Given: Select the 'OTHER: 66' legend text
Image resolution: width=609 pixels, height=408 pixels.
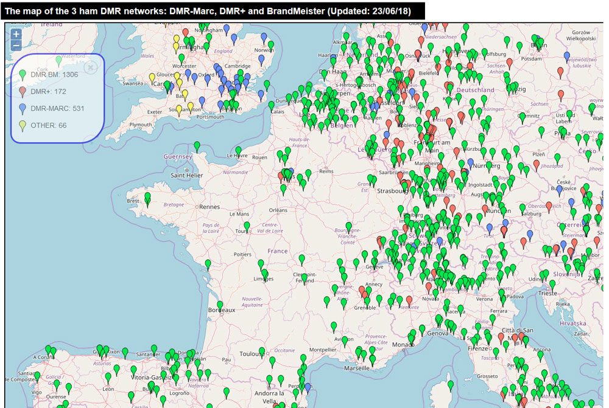Looking at the screenshot, I should pyautogui.click(x=49, y=126).
